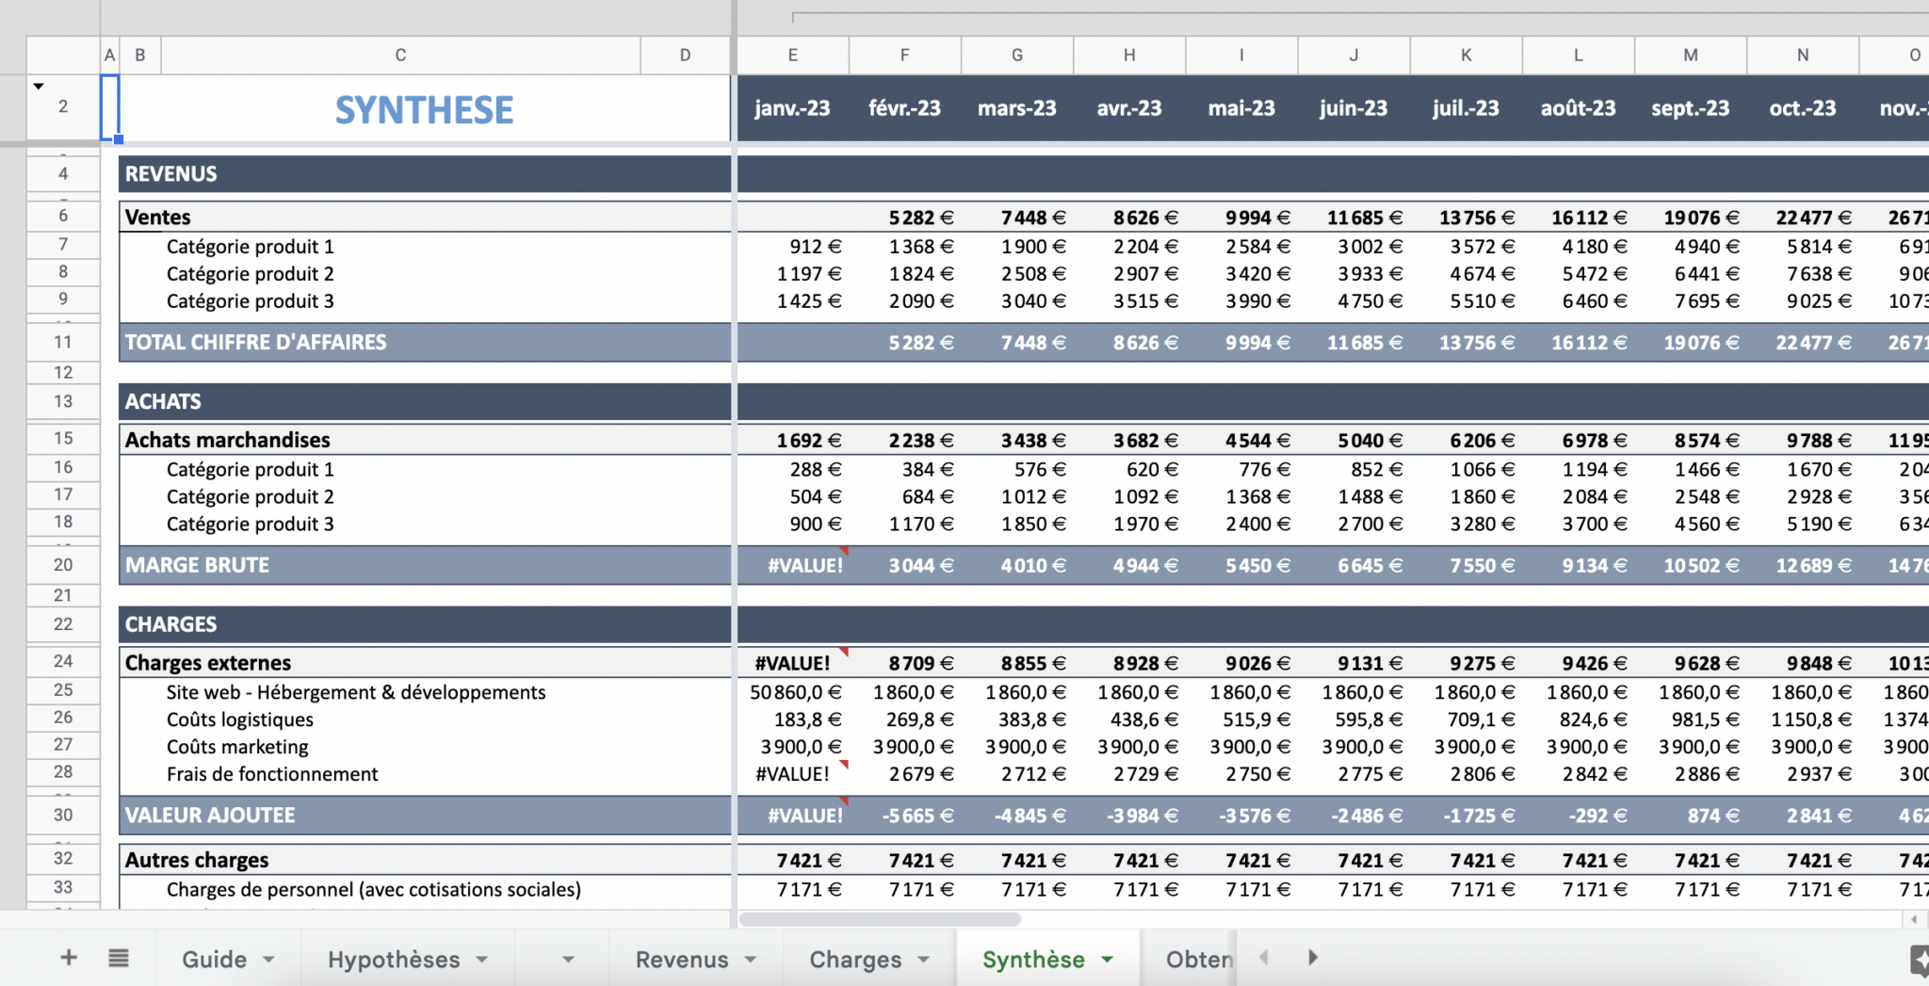The height and width of the screenshot is (986, 1929).
Task: Open the Hypothèses tab dropdown arrow
Action: [x=482, y=960]
